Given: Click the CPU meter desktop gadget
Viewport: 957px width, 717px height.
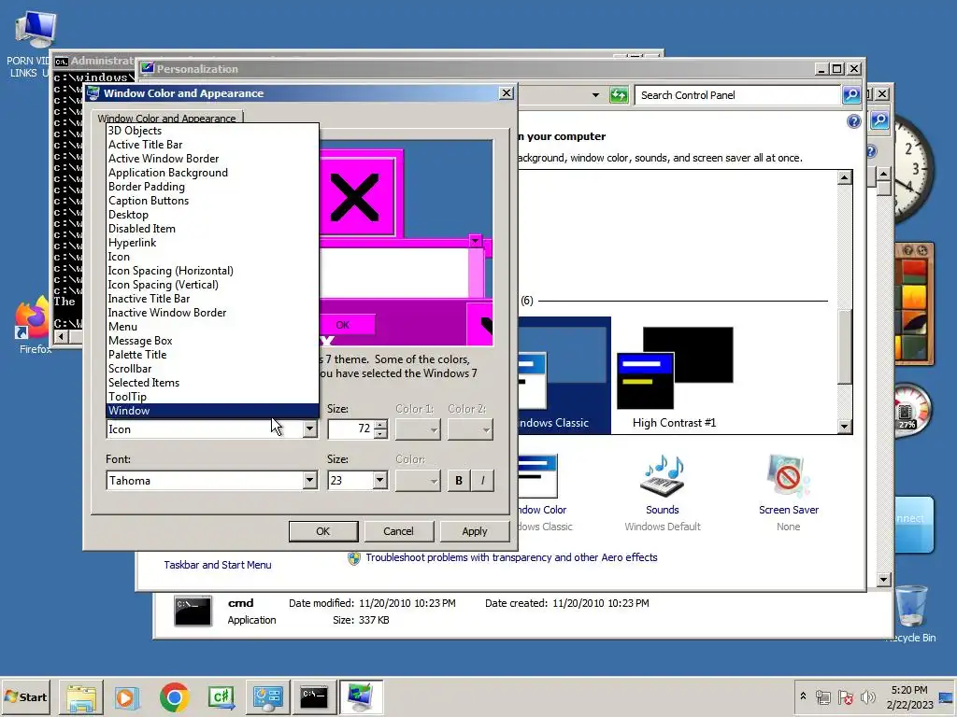Looking at the screenshot, I should [914, 411].
